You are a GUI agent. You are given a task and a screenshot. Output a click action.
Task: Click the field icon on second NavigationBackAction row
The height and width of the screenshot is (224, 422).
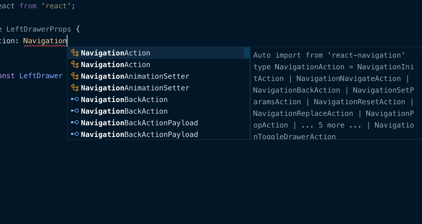point(75,111)
